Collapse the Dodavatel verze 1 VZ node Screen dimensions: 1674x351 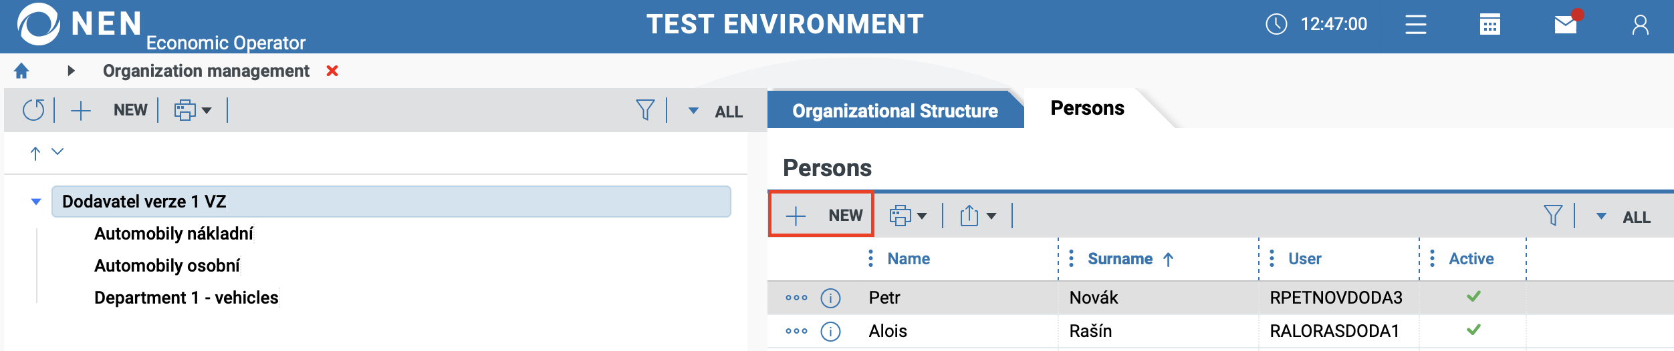tap(36, 202)
